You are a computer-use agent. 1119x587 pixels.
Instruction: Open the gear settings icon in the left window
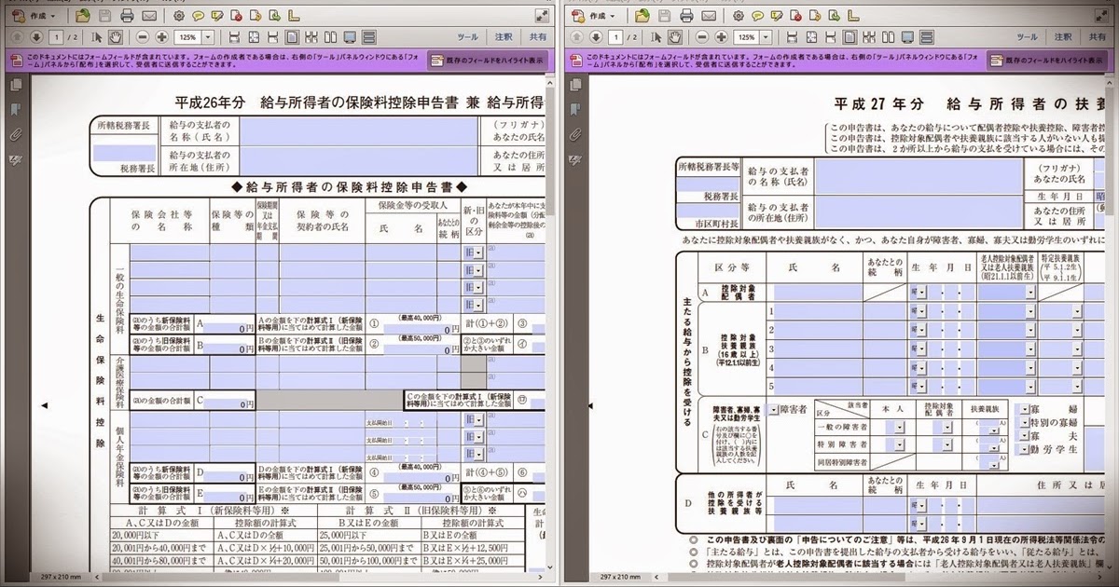coord(179,16)
